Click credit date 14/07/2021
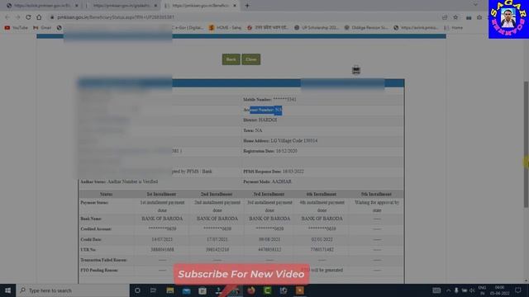The height and width of the screenshot is (297, 529). pos(162,239)
